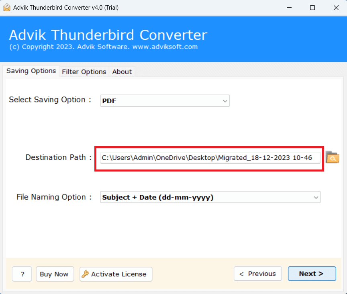Viewport: 347px width, 294px height.
Task: Click the chevron arrow on the PDF combo box
Action: click(x=225, y=100)
